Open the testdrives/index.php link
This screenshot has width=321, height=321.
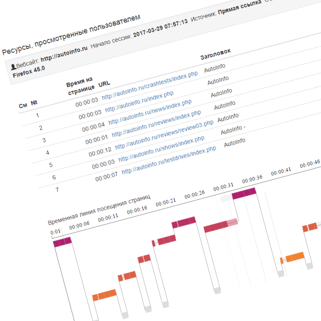click(169, 160)
